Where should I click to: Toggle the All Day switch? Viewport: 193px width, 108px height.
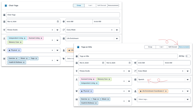(x=188, y=56)
